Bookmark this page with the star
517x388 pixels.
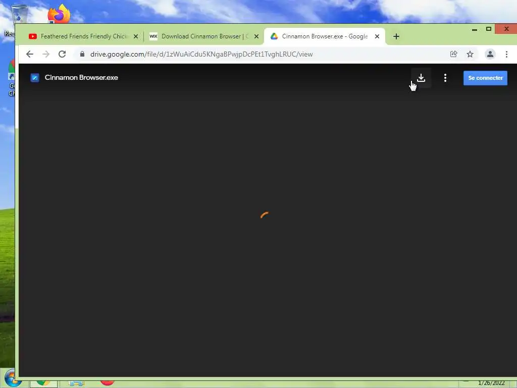pos(470,54)
